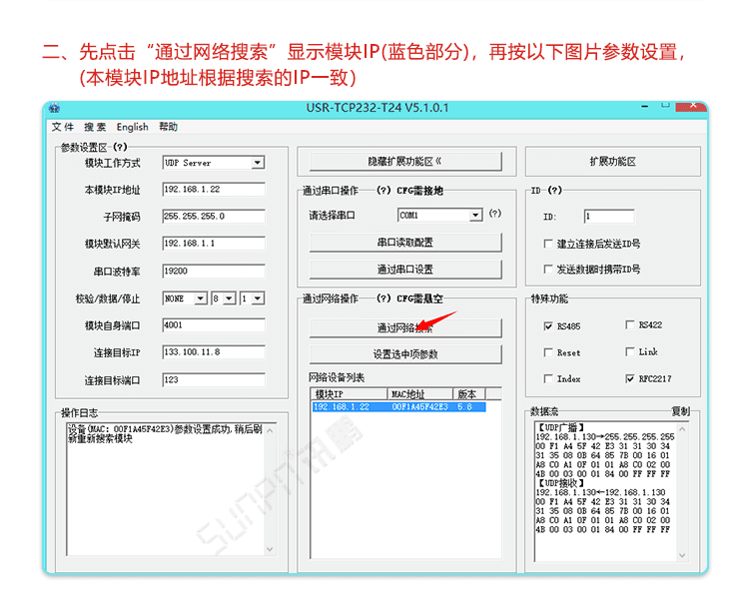Click the 模块IP column header

(350, 394)
